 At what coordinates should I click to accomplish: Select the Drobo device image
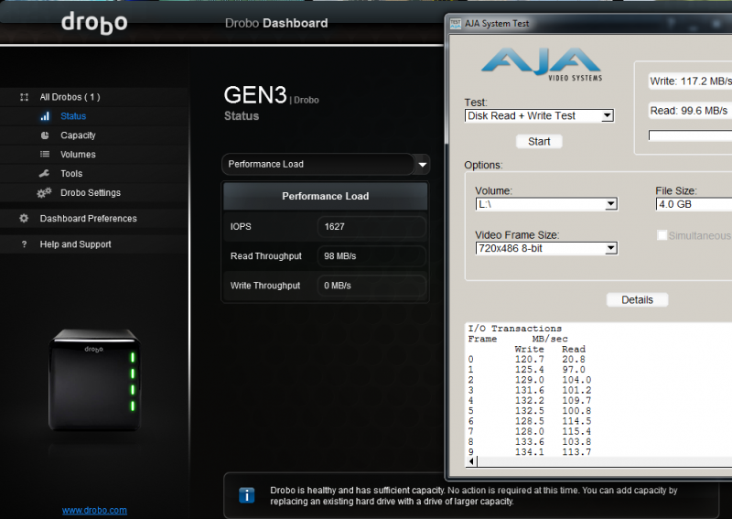pyautogui.click(x=95, y=380)
